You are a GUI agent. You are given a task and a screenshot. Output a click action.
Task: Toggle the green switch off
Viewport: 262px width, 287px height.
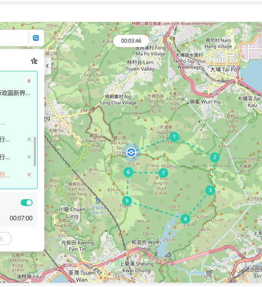(27, 203)
